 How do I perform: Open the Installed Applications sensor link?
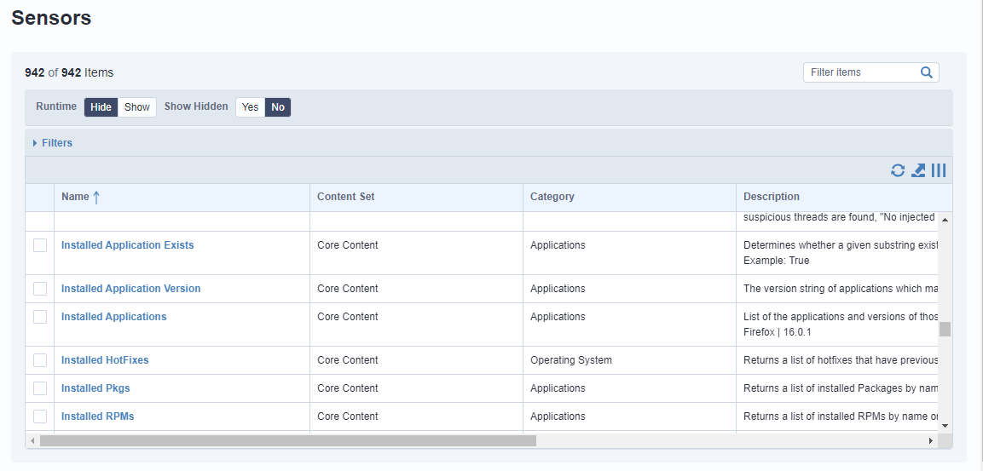pos(113,317)
